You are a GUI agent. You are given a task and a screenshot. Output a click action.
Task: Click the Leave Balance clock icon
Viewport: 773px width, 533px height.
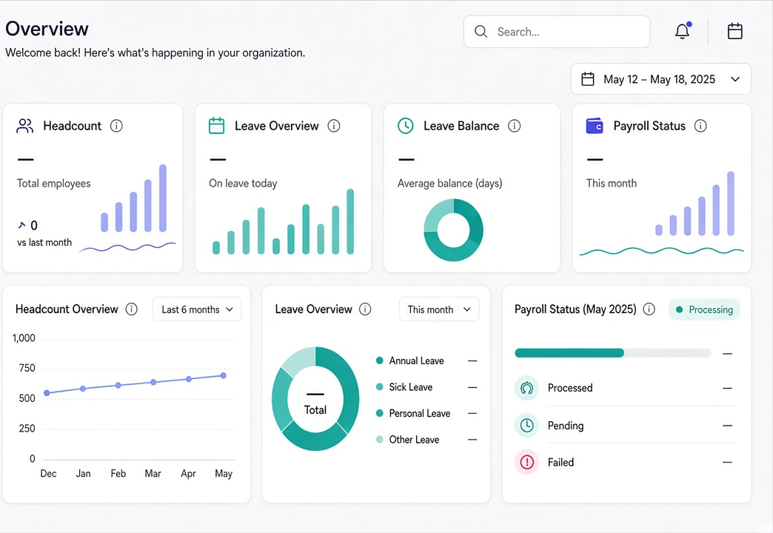405,126
